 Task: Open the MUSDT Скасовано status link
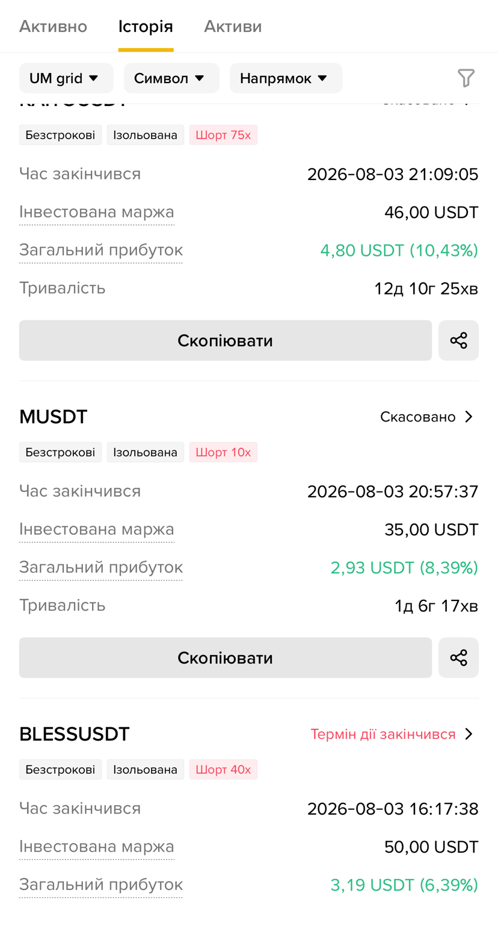418,417
